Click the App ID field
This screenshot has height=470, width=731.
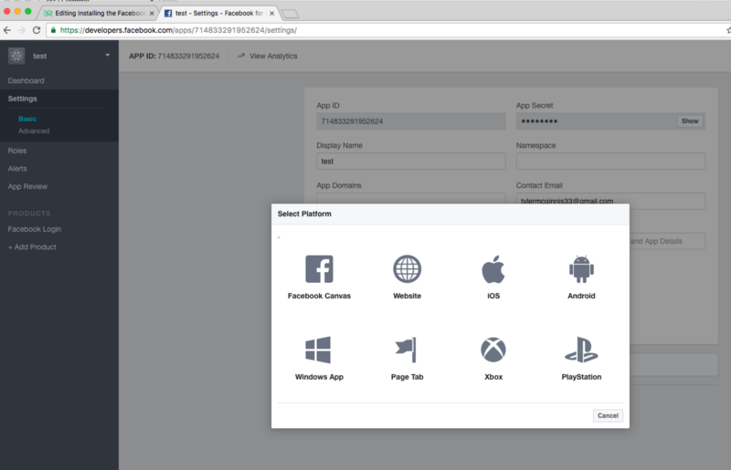410,121
